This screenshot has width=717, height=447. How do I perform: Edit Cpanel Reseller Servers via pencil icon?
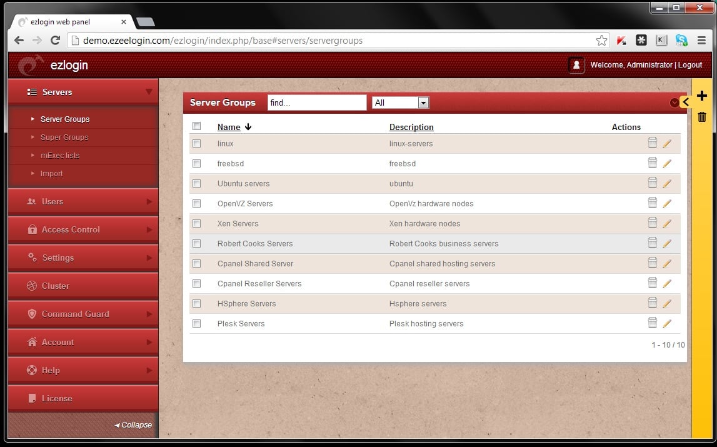click(x=667, y=284)
